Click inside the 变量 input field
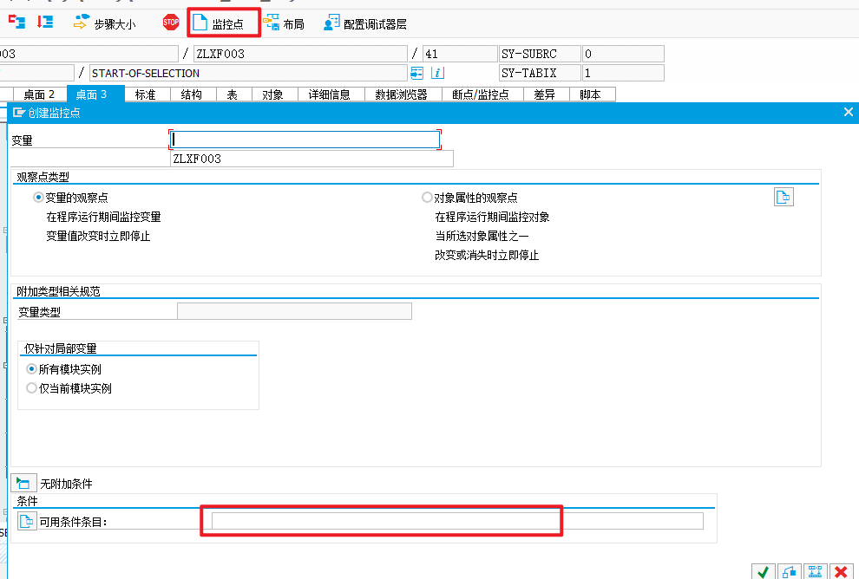Viewport: 859px width, 579px height. pyautogui.click(x=305, y=139)
